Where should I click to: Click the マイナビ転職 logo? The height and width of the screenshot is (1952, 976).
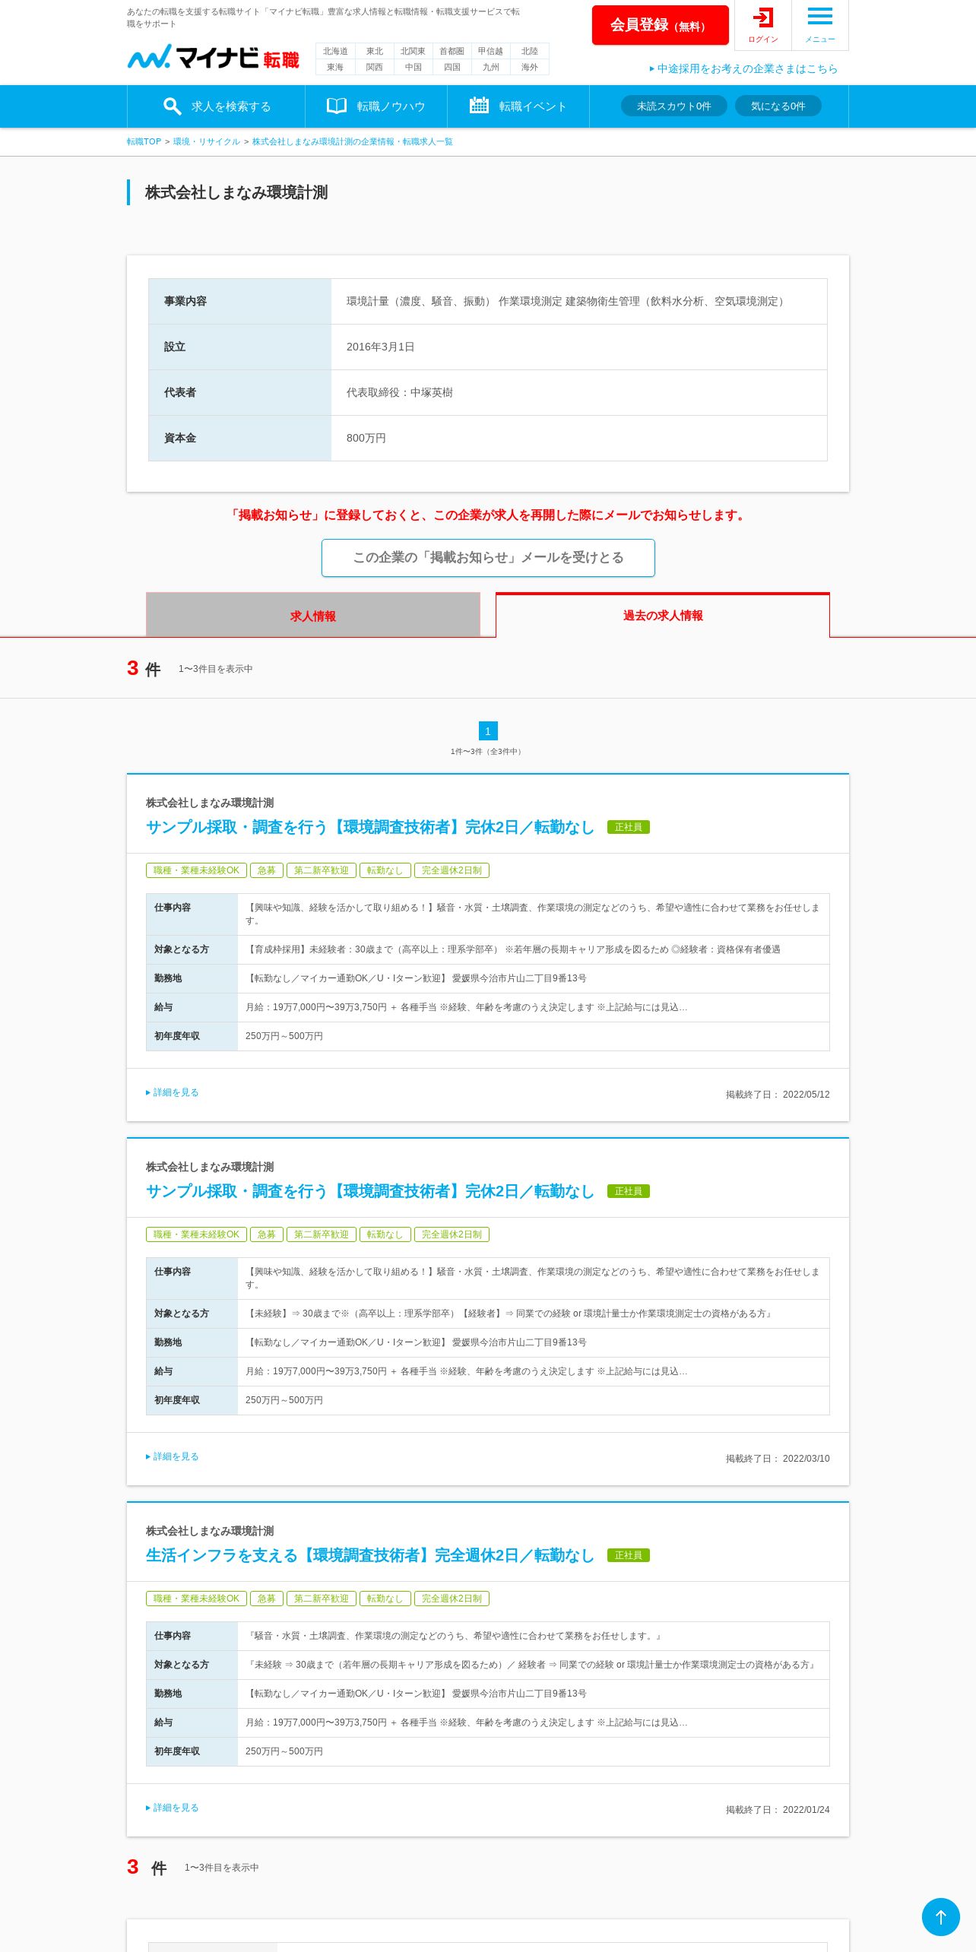[x=213, y=57]
